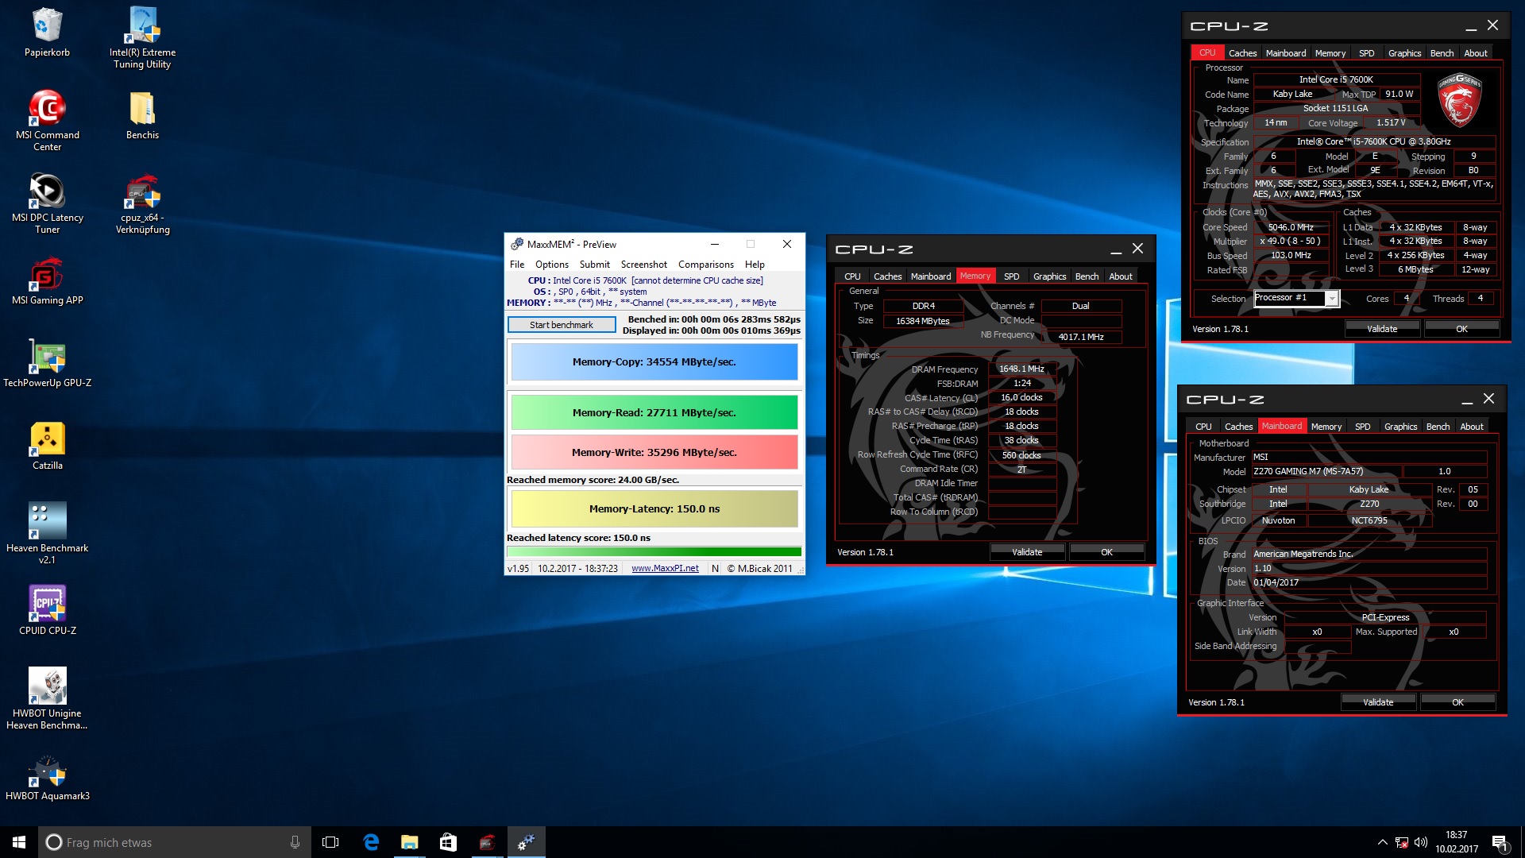Screen dimensions: 1525x858
Task: Click OK in memory CPU-Z window
Action: (1106, 552)
